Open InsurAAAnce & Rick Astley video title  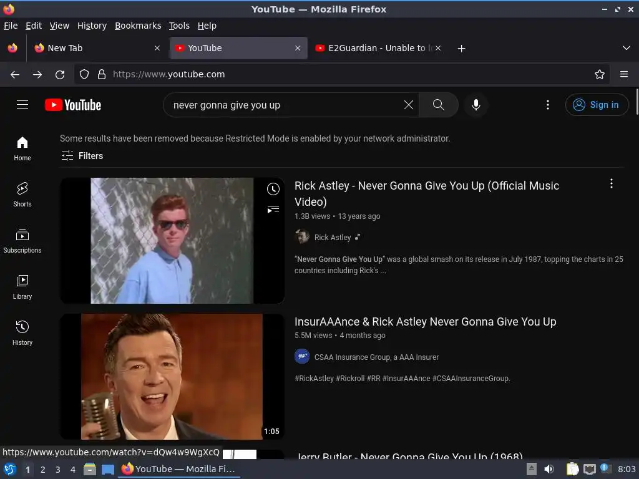[425, 321]
